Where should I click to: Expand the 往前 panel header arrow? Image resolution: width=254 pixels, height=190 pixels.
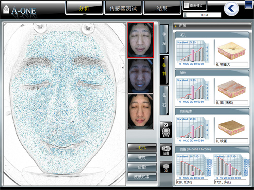pyautogui.click(x=176, y=26)
